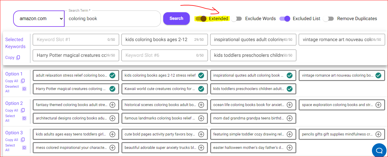This screenshot has height=157, width=388.
Task: Add fantasy themed coloring books keyword
Action: (x=112, y=105)
